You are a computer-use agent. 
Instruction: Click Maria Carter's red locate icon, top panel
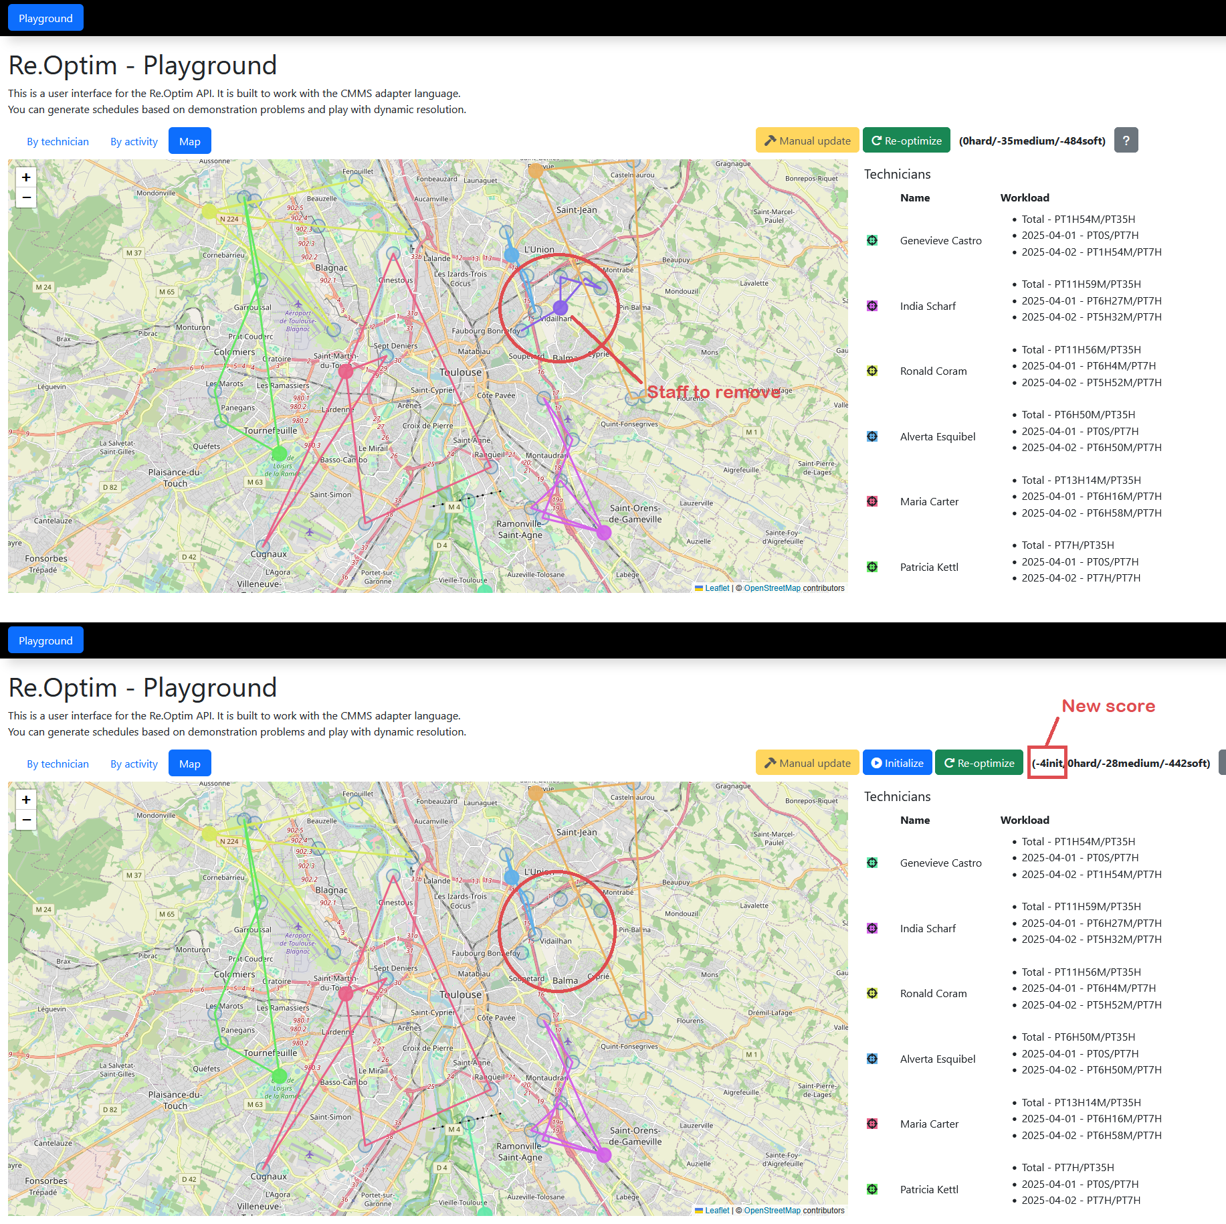coord(872,501)
